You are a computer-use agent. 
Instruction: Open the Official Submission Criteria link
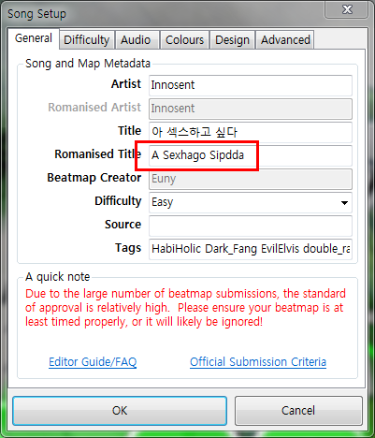258,362
